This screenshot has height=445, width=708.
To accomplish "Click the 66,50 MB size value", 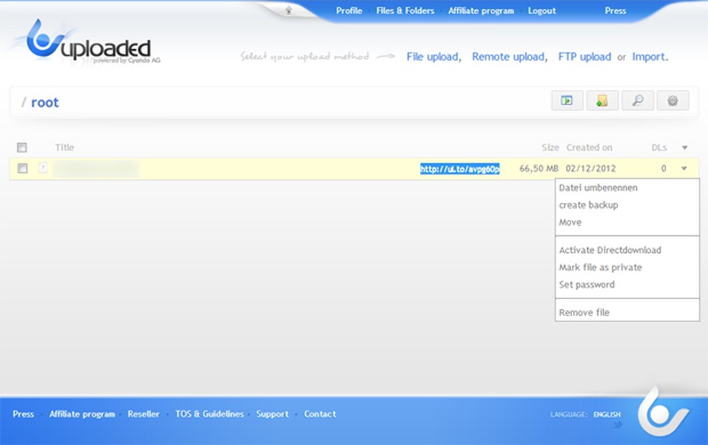I will pyautogui.click(x=539, y=168).
